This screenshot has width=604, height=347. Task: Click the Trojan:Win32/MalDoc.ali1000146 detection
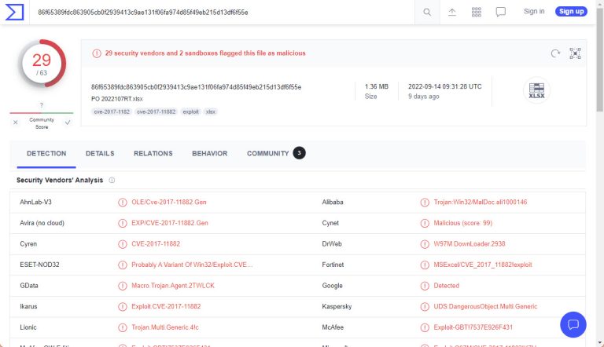pos(481,203)
